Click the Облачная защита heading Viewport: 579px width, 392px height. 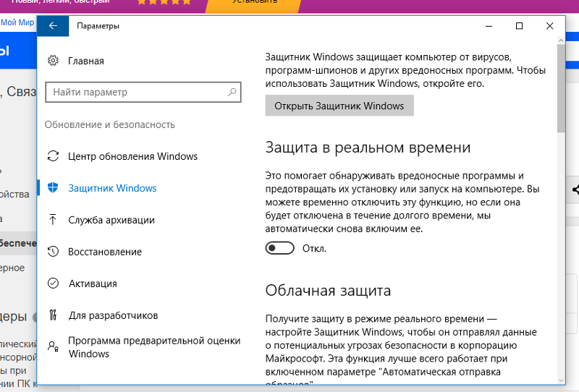[x=328, y=291]
